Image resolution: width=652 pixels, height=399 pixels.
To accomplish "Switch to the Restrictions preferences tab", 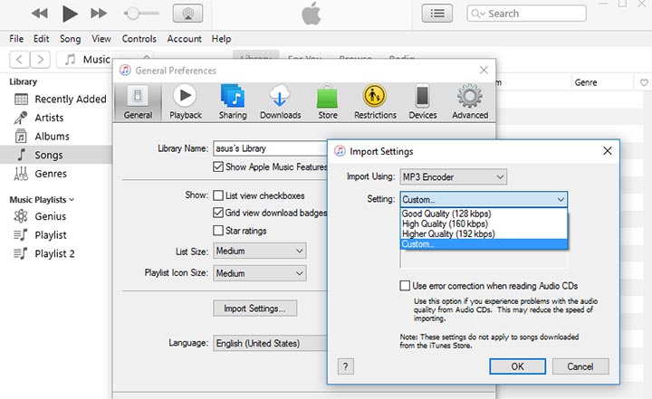I will (x=375, y=102).
